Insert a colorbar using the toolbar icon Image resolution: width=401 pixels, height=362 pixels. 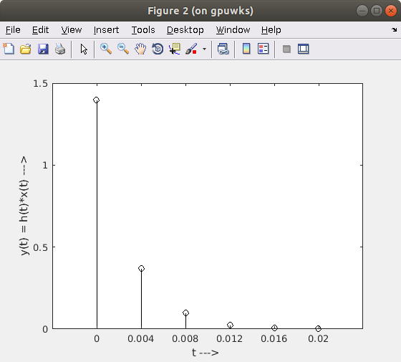246,49
